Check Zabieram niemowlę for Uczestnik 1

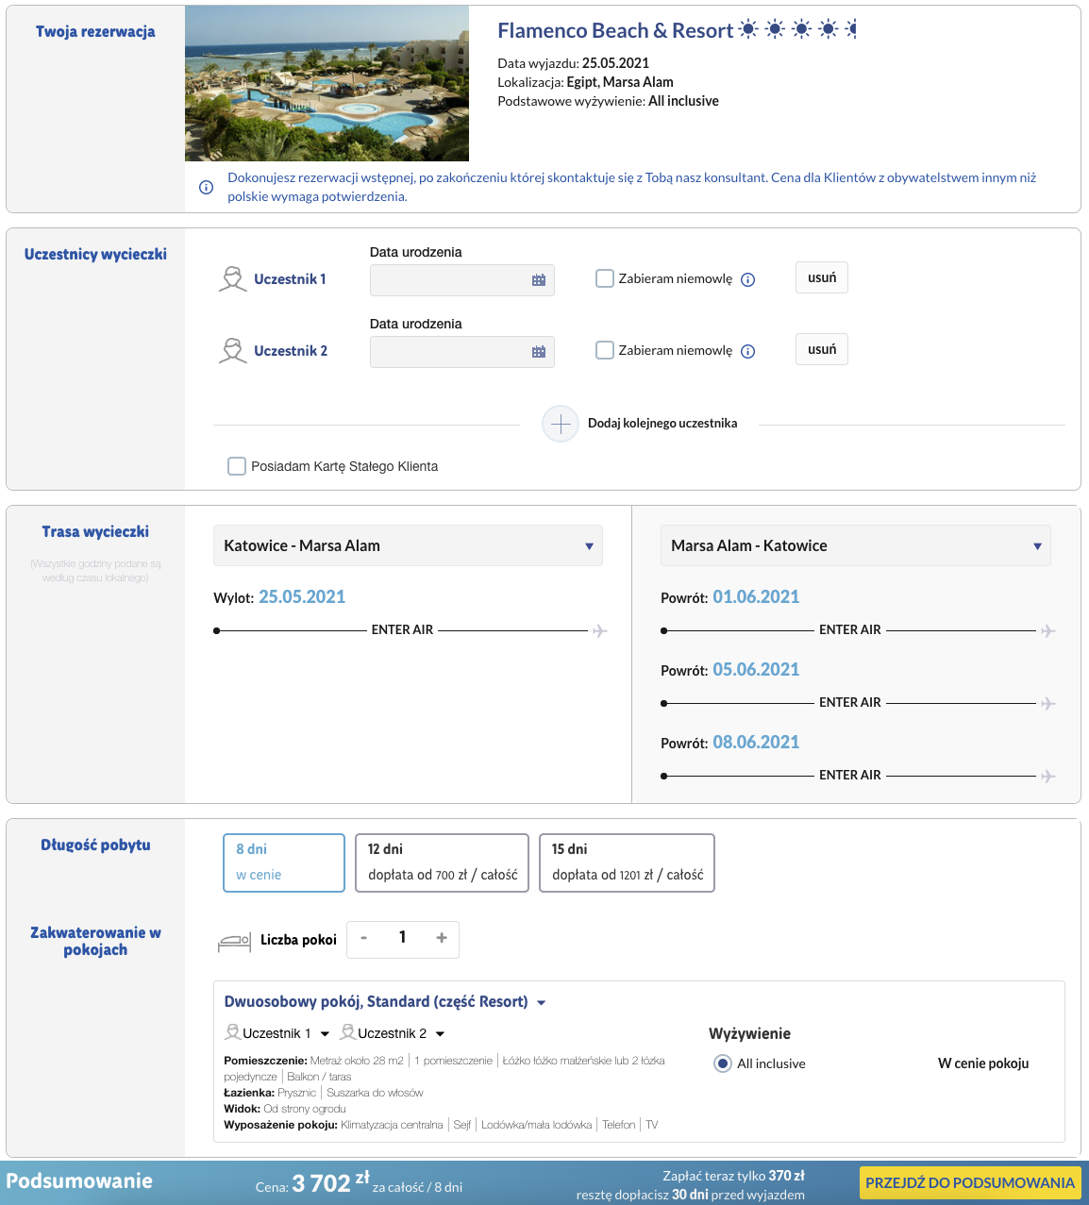point(605,278)
